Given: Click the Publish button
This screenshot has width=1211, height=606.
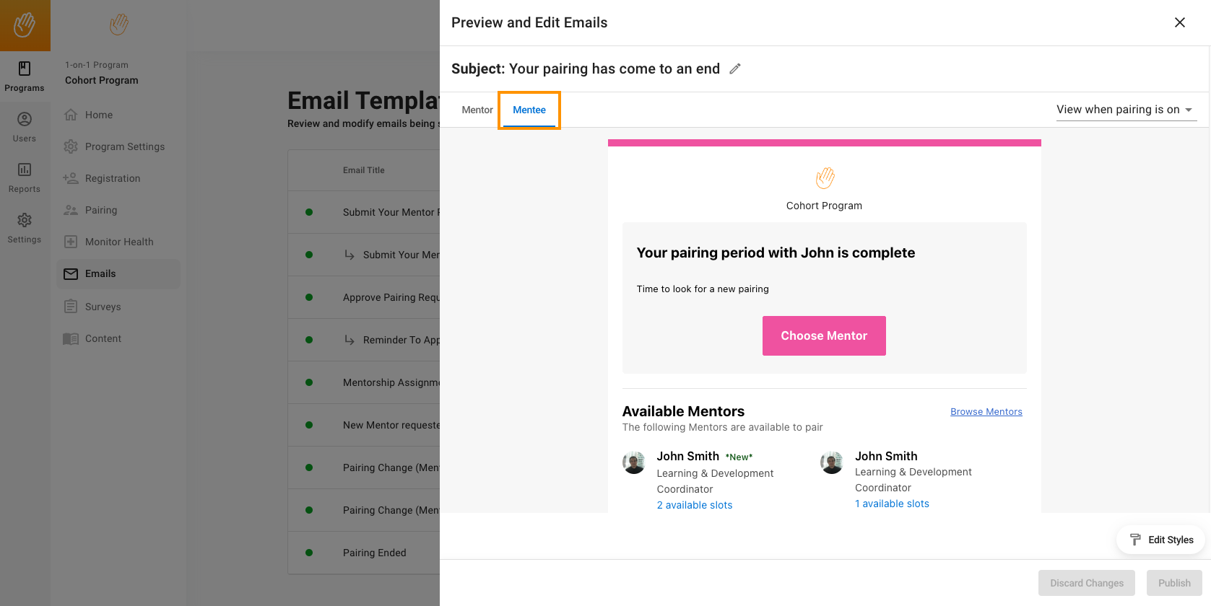Looking at the screenshot, I should coord(1173,583).
